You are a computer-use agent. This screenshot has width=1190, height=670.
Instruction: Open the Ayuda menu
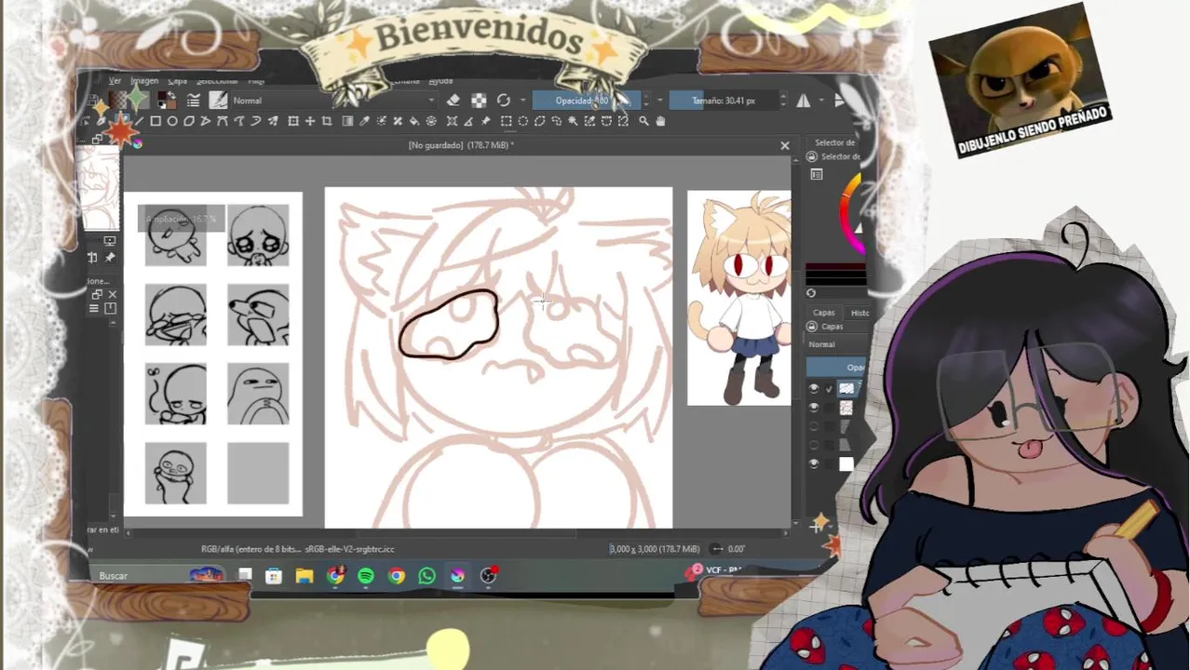440,81
